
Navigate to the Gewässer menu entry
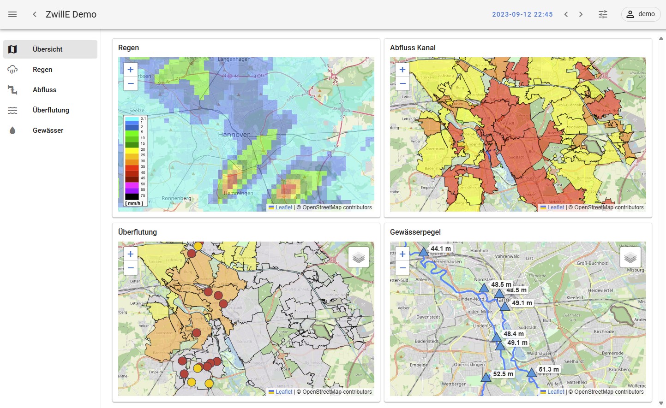[48, 130]
